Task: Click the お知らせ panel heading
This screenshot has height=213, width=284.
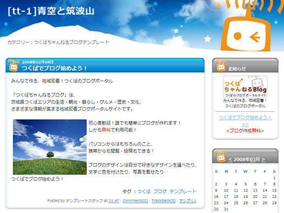Action: tap(237, 69)
